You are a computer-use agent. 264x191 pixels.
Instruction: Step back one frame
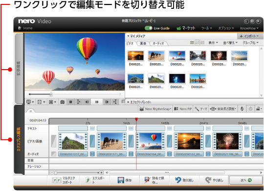(87, 102)
